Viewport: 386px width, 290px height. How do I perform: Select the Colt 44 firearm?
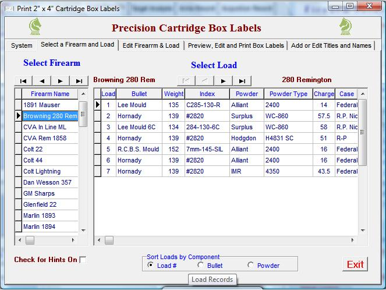50,160
